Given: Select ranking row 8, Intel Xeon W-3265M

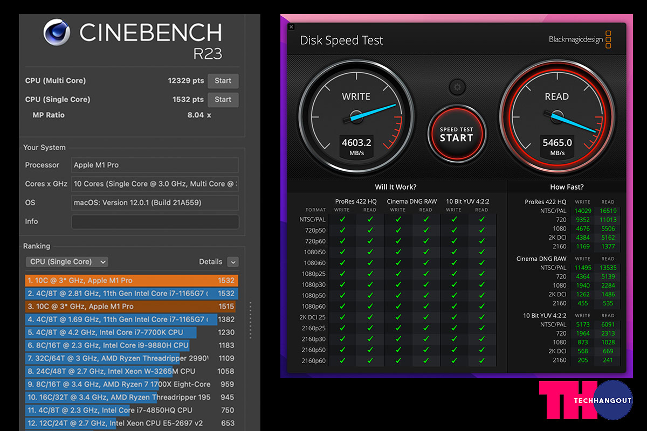Looking at the screenshot, I should (132, 371).
